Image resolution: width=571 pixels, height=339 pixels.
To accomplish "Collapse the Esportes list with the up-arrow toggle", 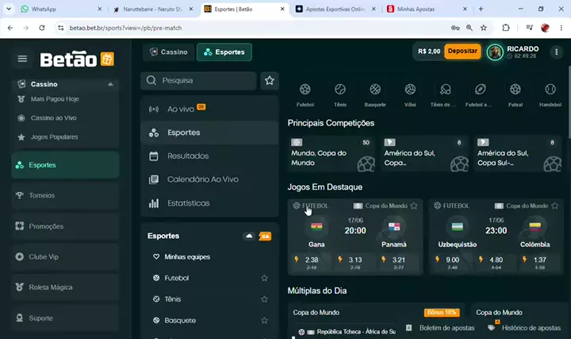I will coord(249,237).
